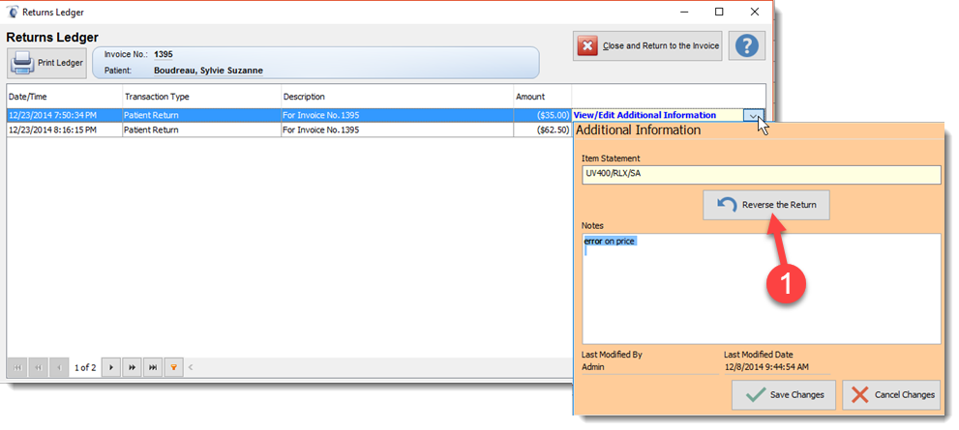Click the 1 of 2 record counter

(x=85, y=368)
